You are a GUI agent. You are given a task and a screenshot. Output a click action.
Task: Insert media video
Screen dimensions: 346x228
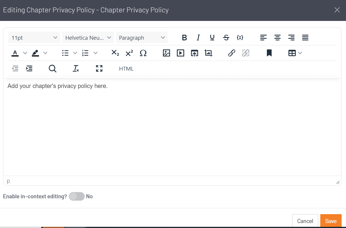180,53
